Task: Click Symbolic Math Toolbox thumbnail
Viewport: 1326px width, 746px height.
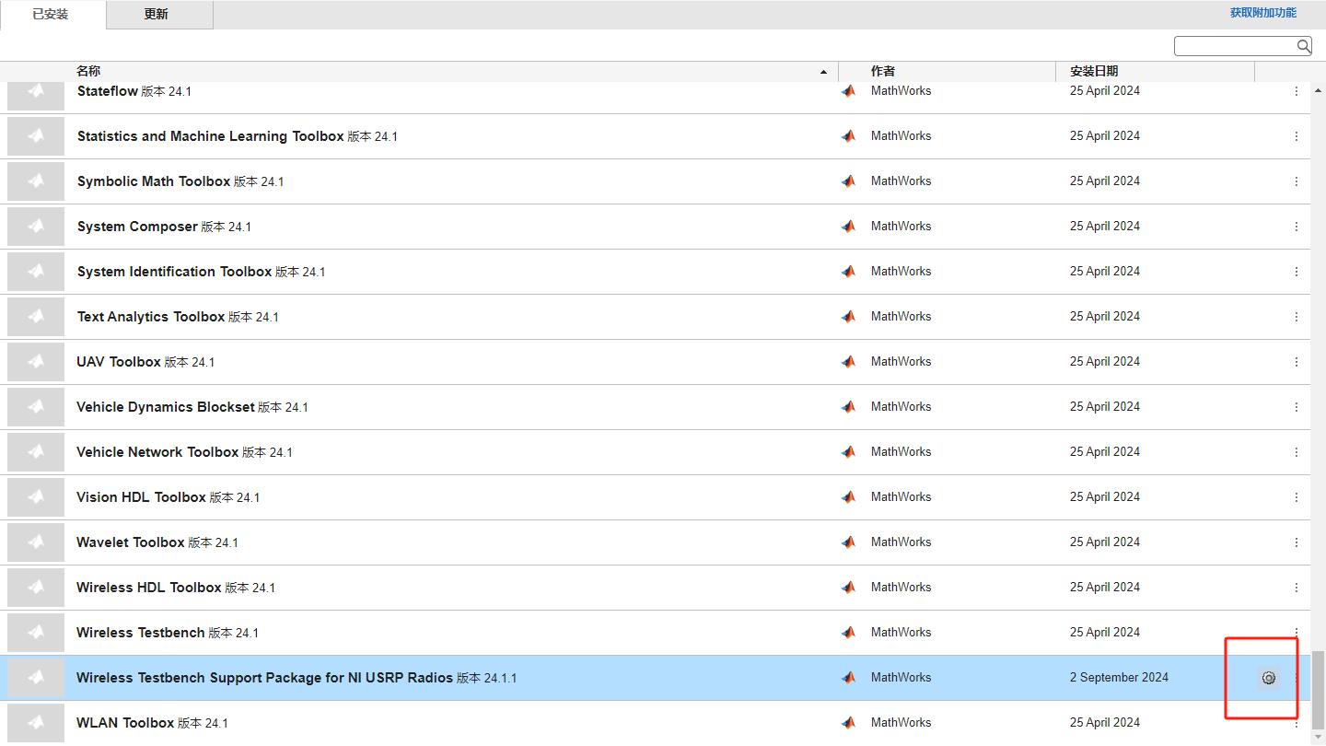Action: pos(36,181)
